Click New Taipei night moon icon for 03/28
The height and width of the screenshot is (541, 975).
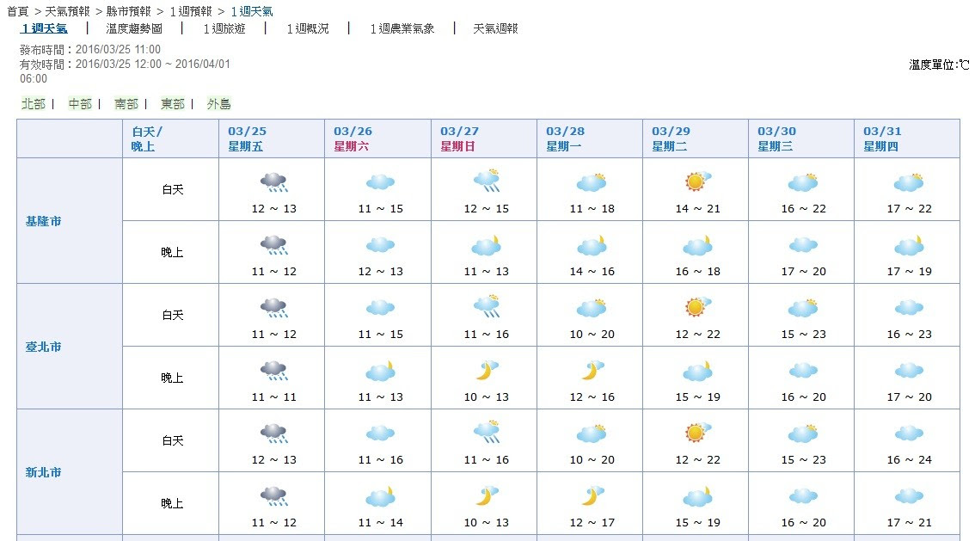click(x=592, y=495)
